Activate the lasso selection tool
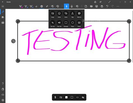Viewport: 133px width, 103px height. point(52,6)
